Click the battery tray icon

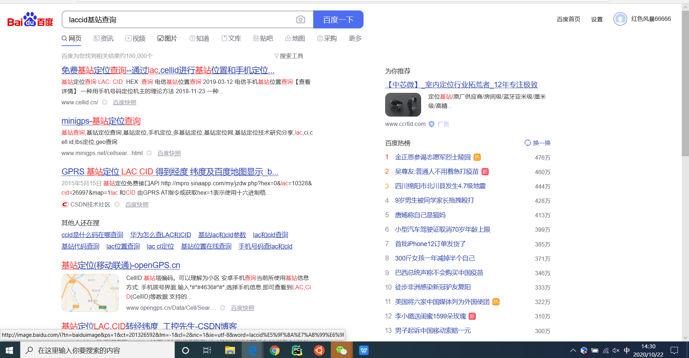595,350
